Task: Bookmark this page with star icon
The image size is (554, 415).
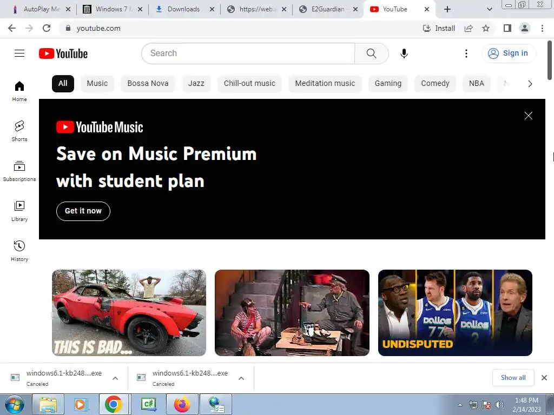Action: [x=486, y=28]
